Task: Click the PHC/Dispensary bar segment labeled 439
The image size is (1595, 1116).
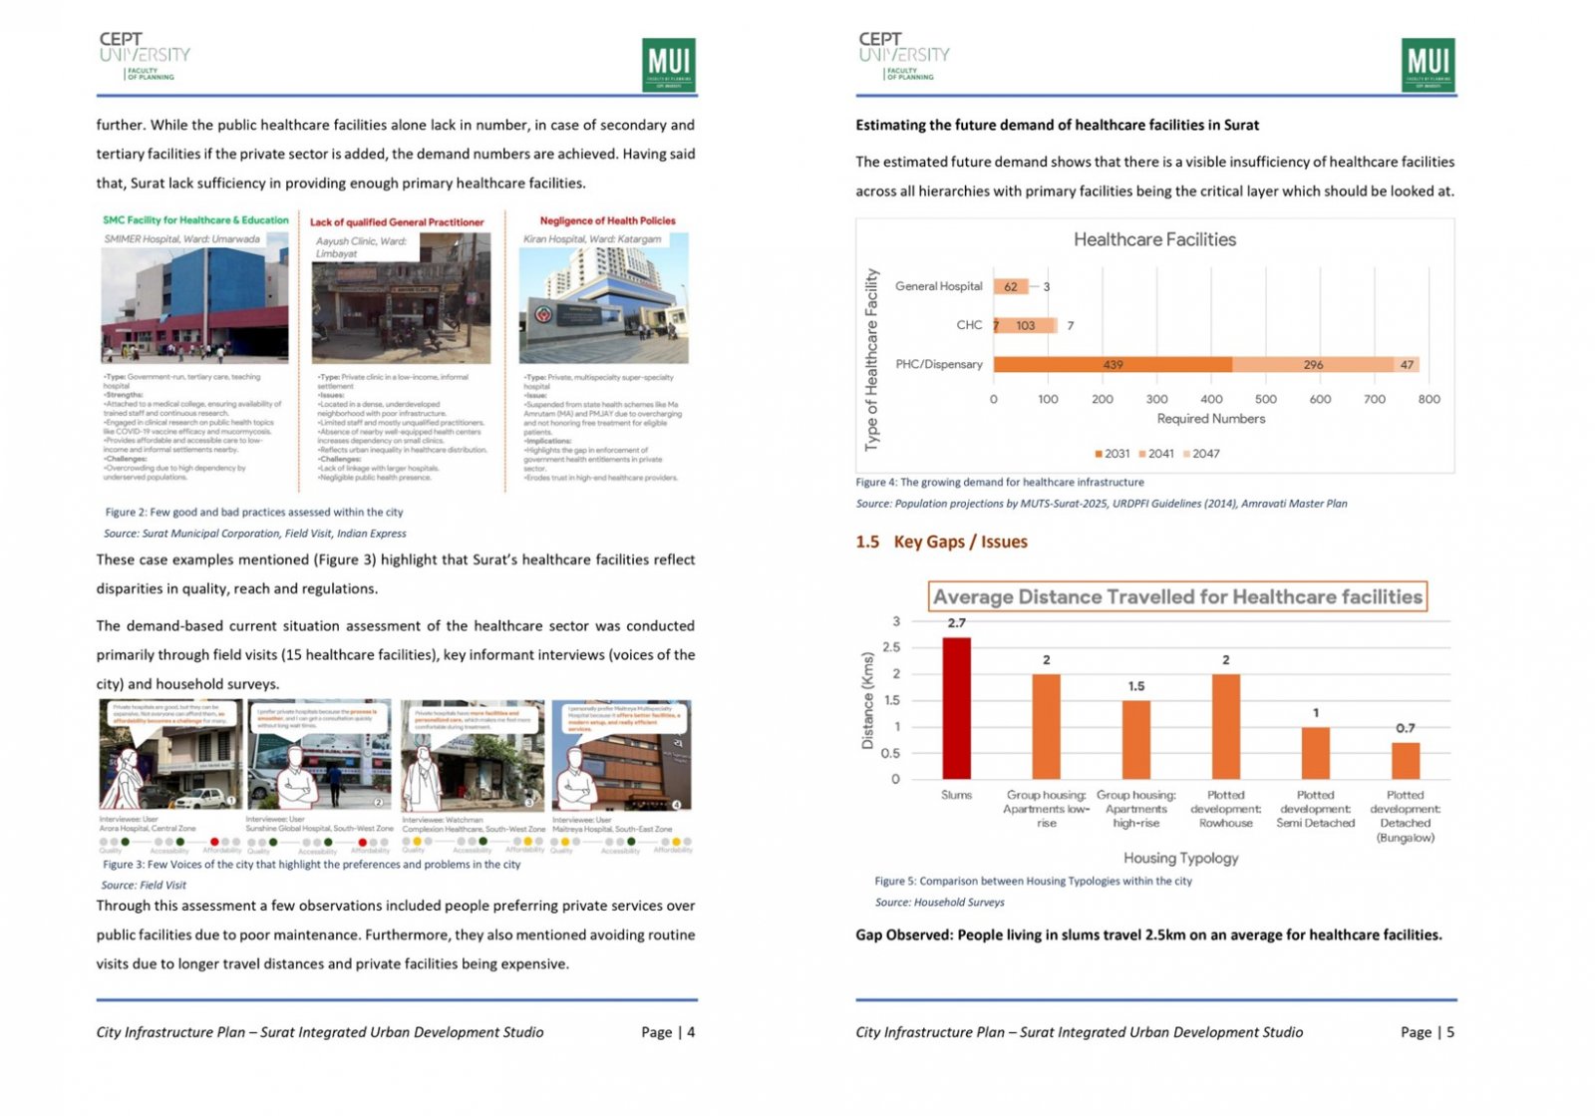Action: [1113, 364]
